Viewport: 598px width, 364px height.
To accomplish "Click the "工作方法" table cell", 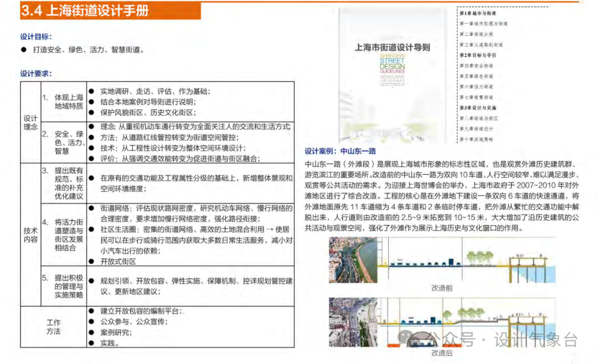I will click(53, 326).
